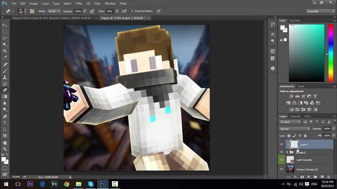
Task: Open eraser Mode dropdown
Action: click(54, 11)
